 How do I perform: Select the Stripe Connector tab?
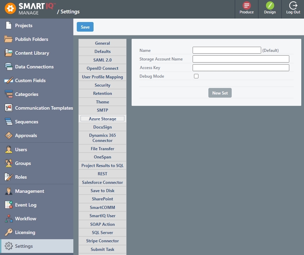coord(102,241)
